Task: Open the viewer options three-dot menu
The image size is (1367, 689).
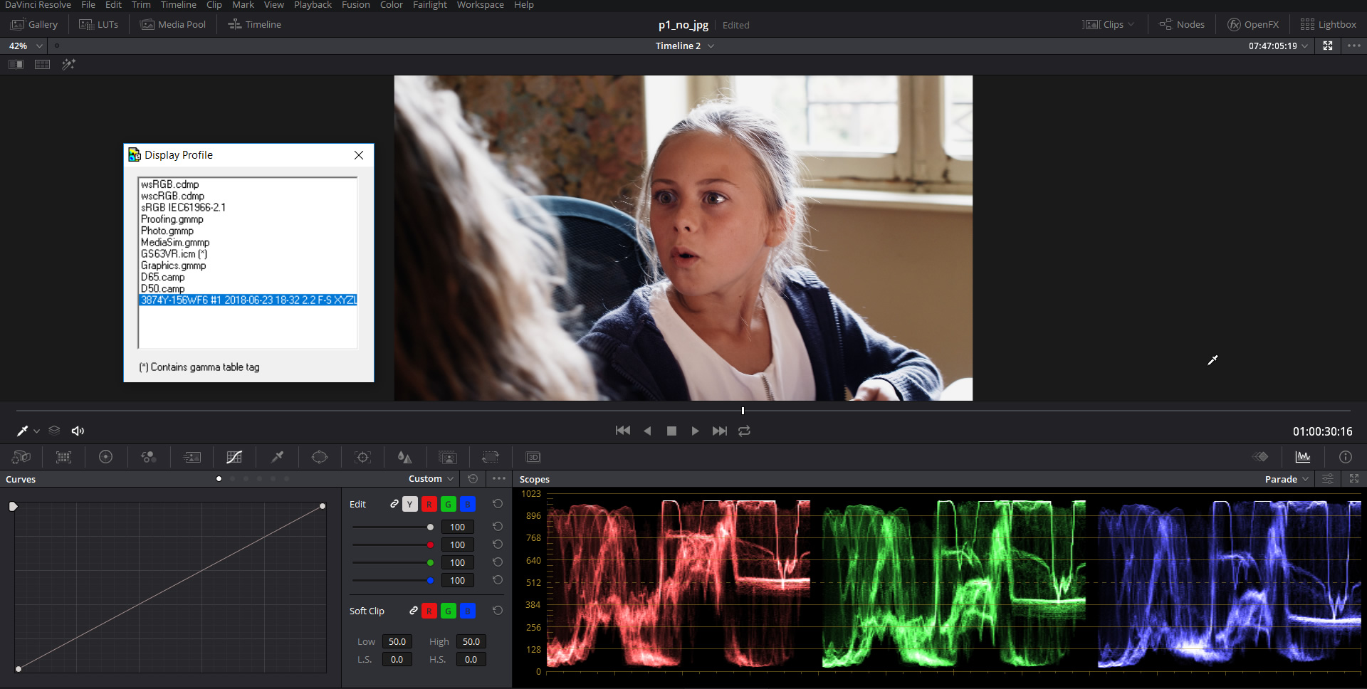Action: [1353, 46]
